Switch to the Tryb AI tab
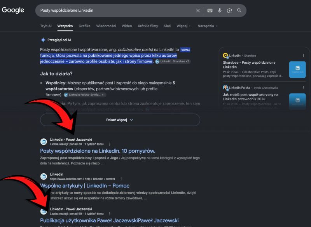 [46, 26]
